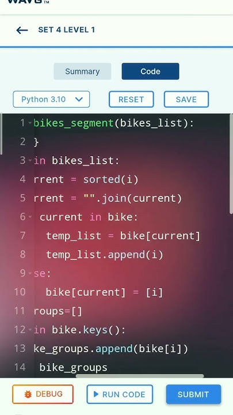Click line number 10 in gutter
Image resolution: width=233 pixels, height=415 pixels.
pos(20,292)
